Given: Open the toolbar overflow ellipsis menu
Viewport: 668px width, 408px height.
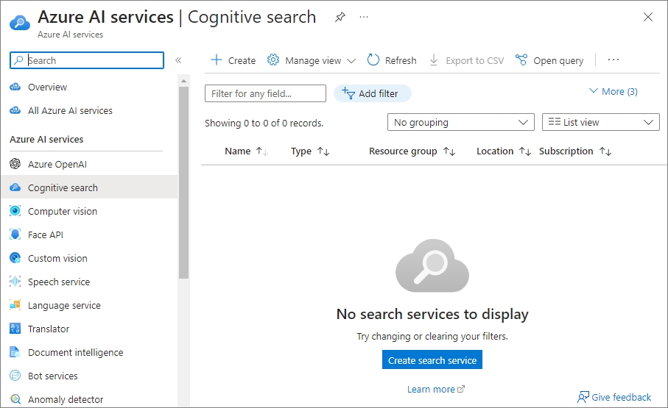Looking at the screenshot, I should coord(613,60).
